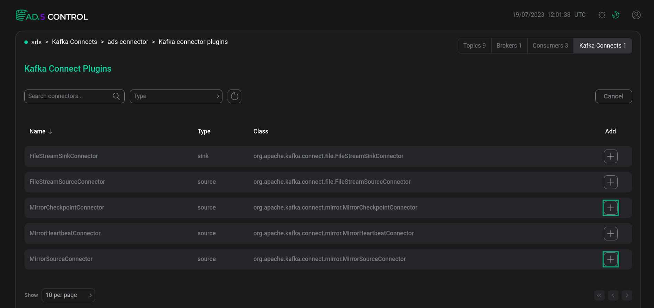Switch to the Consumers 3 tab

tap(550, 46)
